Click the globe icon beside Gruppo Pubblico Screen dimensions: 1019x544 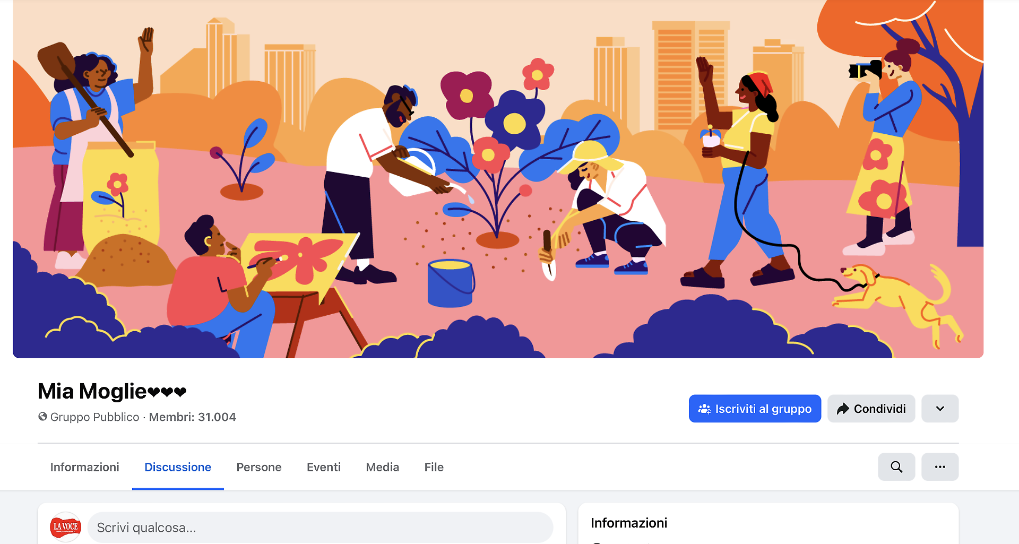42,417
